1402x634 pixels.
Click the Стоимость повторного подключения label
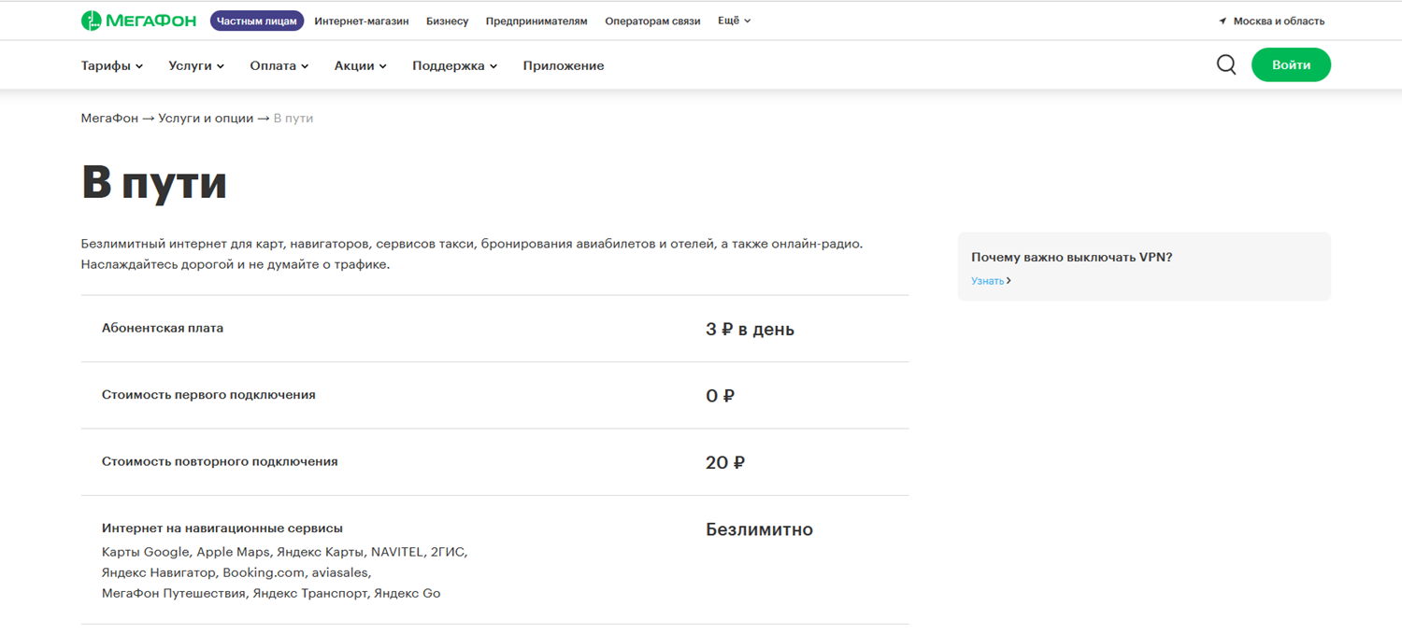pos(220,461)
